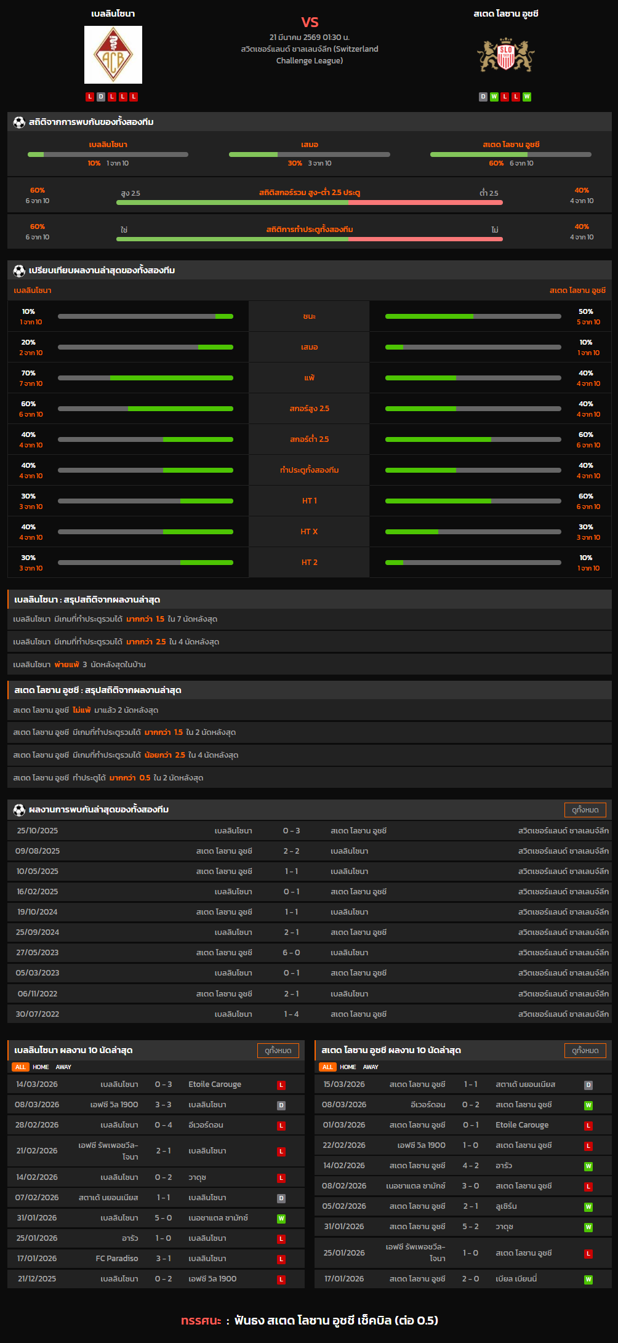Filter Stade Lausanne Ouchy results by HOME

coord(348,1067)
